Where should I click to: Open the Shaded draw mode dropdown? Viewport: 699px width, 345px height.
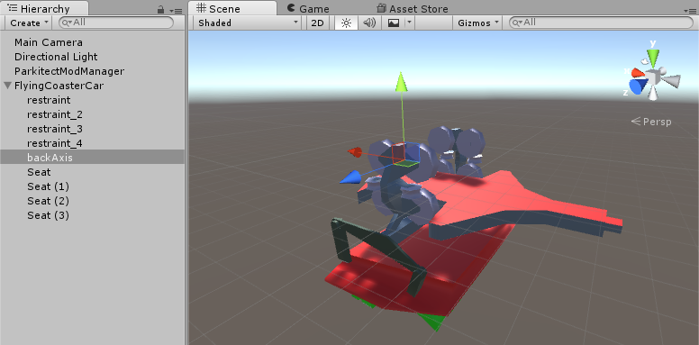tap(247, 23)
